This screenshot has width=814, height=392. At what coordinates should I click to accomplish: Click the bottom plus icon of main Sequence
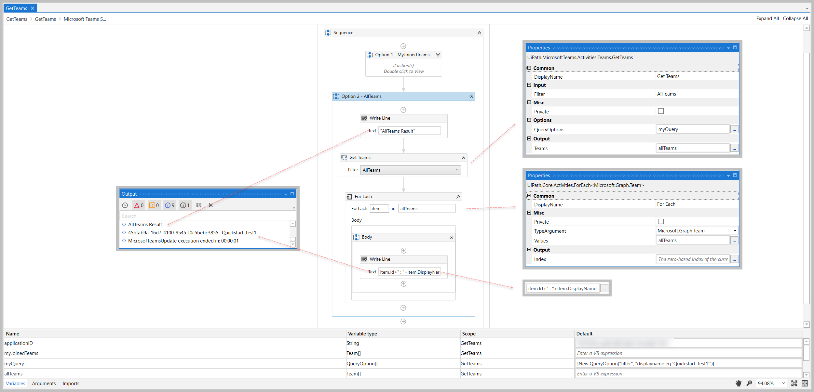click(403, 321)
